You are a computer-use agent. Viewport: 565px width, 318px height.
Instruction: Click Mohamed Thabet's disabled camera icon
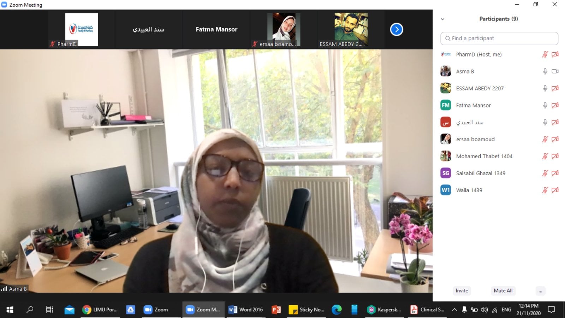click(x=555, y=156)
